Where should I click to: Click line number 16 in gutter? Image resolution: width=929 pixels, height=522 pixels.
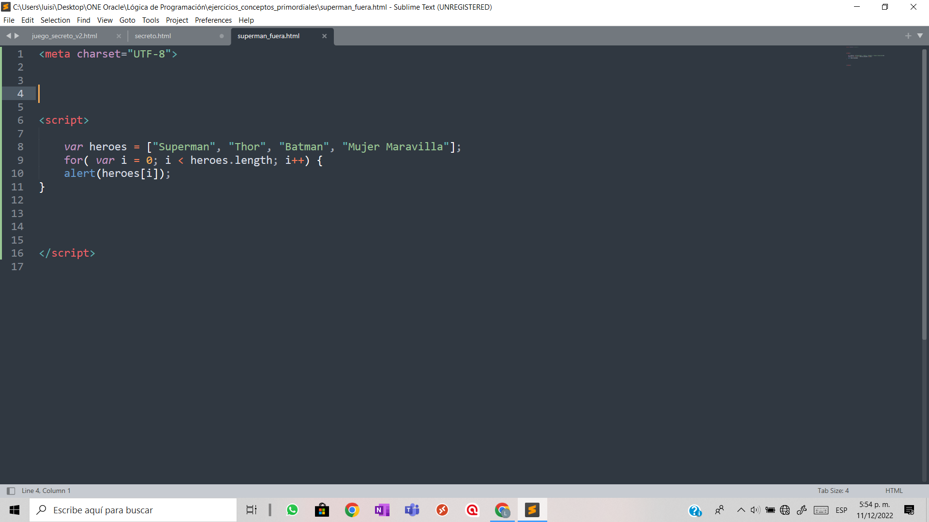click(x=17, y=253)
